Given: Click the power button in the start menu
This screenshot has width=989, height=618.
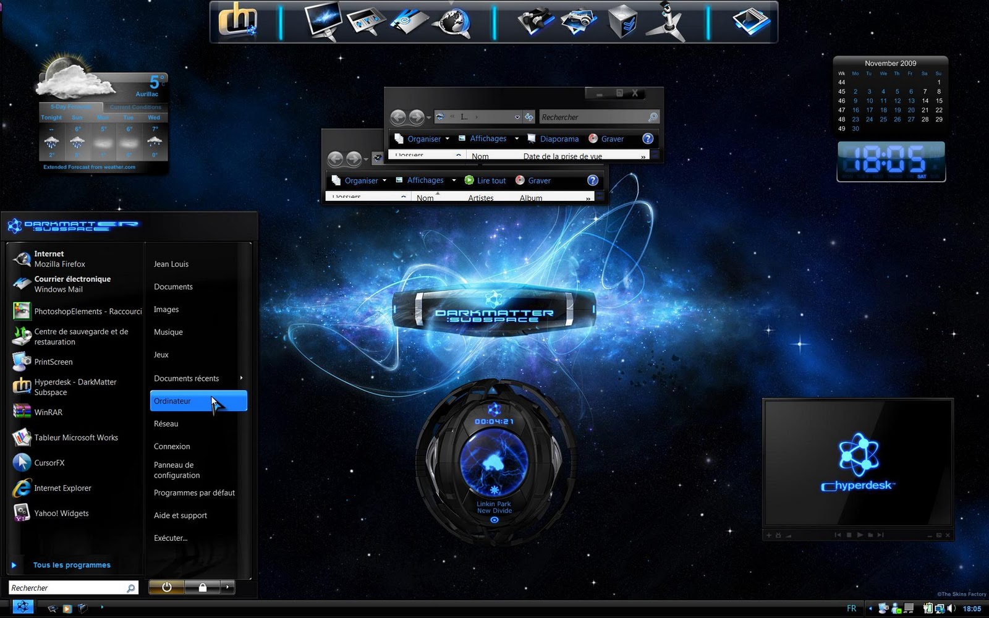Looking at the screenshot, I should pyautogui.click(x=166, y=587).
